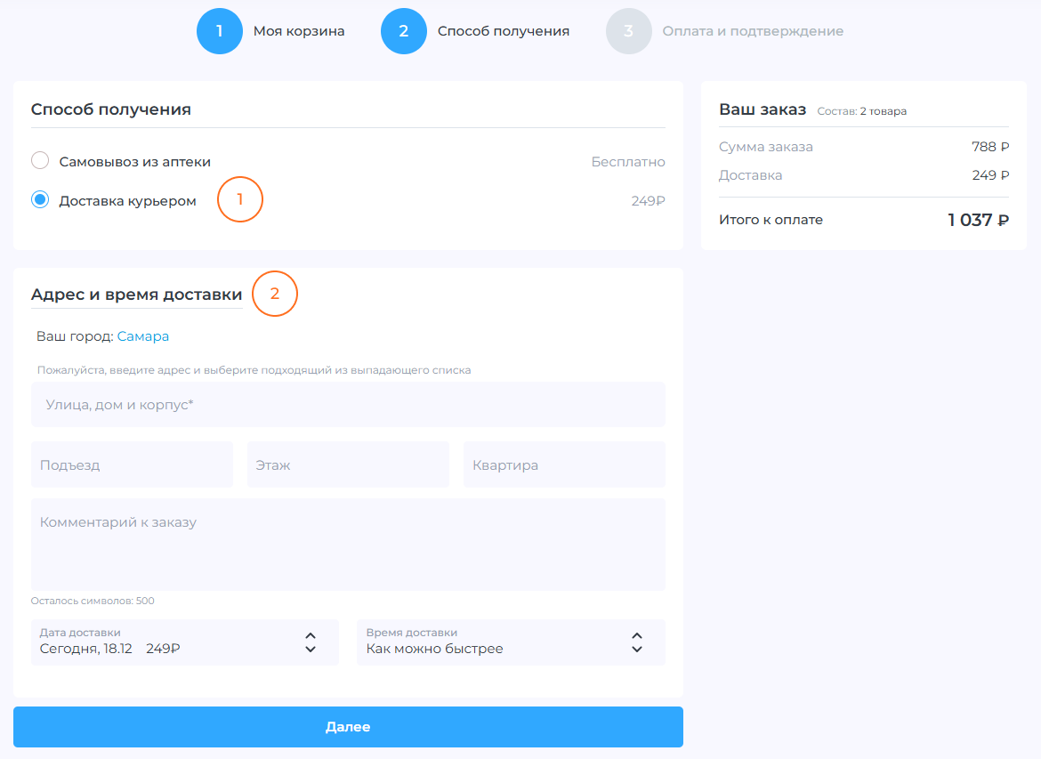1041x759 pixels.
Task: Open the Оплата и подтверждение step label
Action: pos(753,31)
